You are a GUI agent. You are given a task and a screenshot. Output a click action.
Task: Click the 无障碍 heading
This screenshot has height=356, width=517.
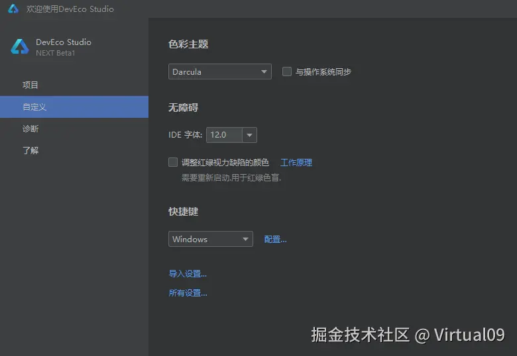point(184,108)
